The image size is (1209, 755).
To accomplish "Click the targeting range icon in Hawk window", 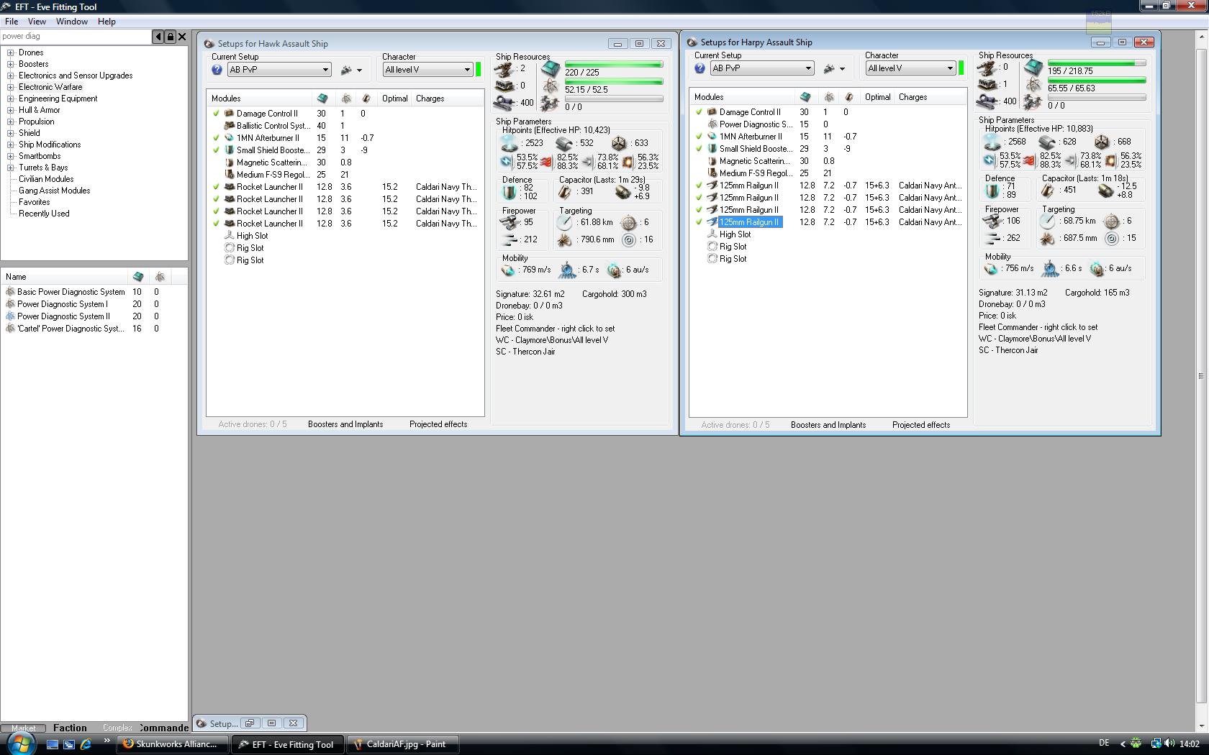I will [x=565, y=222].
